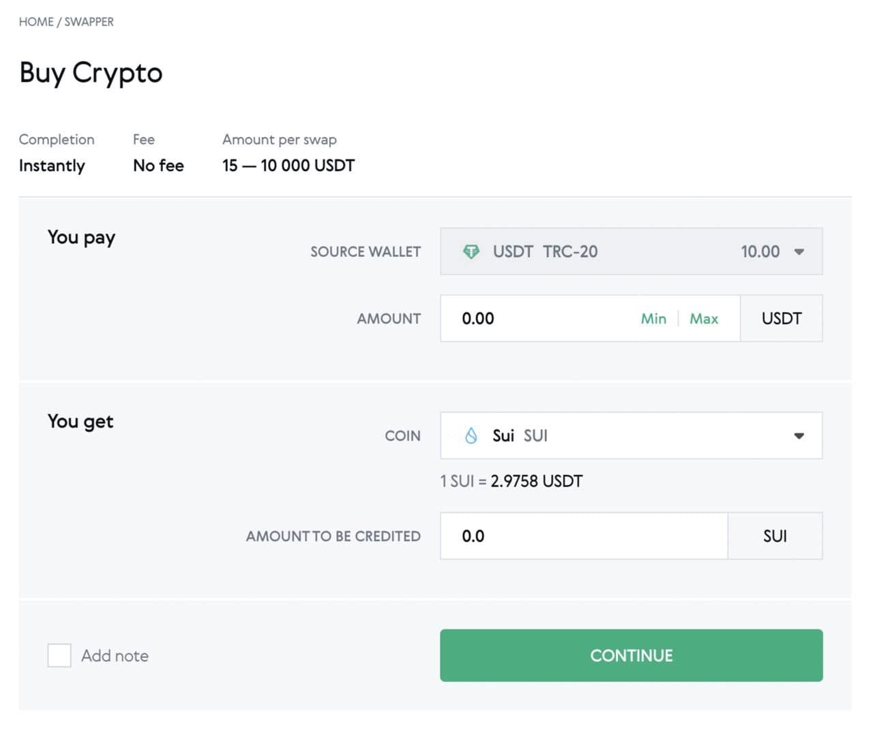Image resolution: width=873 pixels, height=731 pixels.
Task: Click the exchange rate 1 SUI = 2.9758 USDT
Action: point(512,481)
